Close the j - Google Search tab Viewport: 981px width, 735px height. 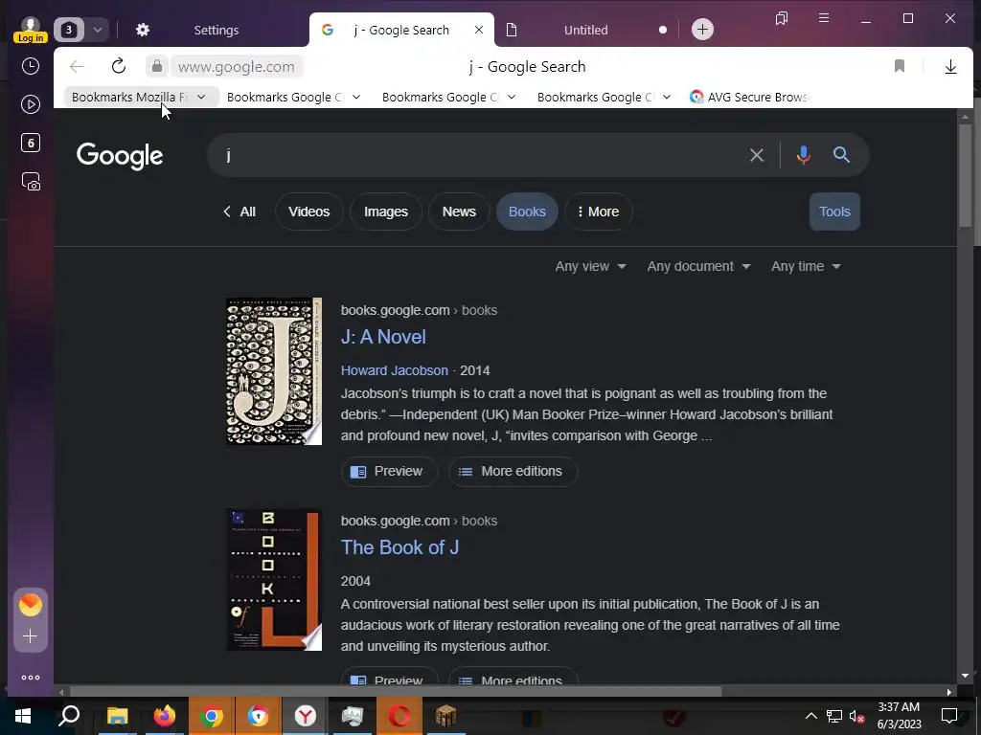coord(479,30)
